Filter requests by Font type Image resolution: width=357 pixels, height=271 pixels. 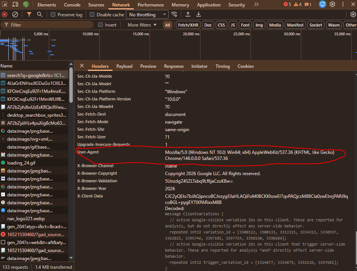point(245,25)
